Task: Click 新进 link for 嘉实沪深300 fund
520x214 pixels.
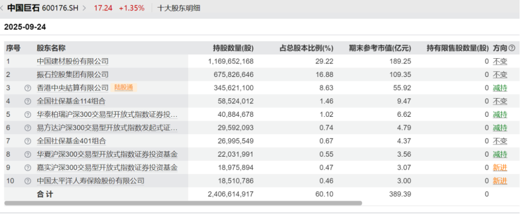Action: click(500, 168)
